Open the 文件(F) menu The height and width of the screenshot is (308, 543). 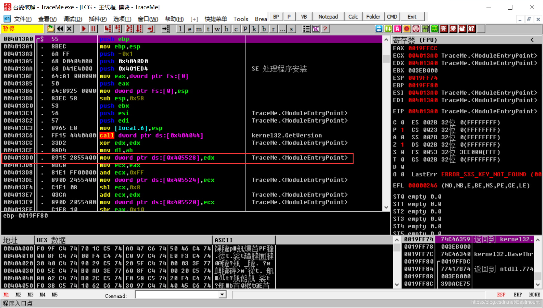pos(23,19)
